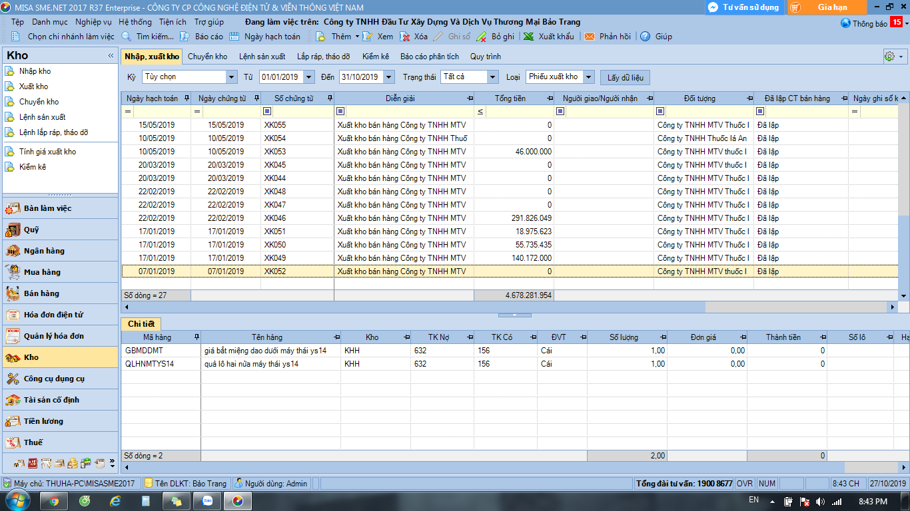Send feedback via Phản hồi
910x511 pixels.
(x=608, y=37)
